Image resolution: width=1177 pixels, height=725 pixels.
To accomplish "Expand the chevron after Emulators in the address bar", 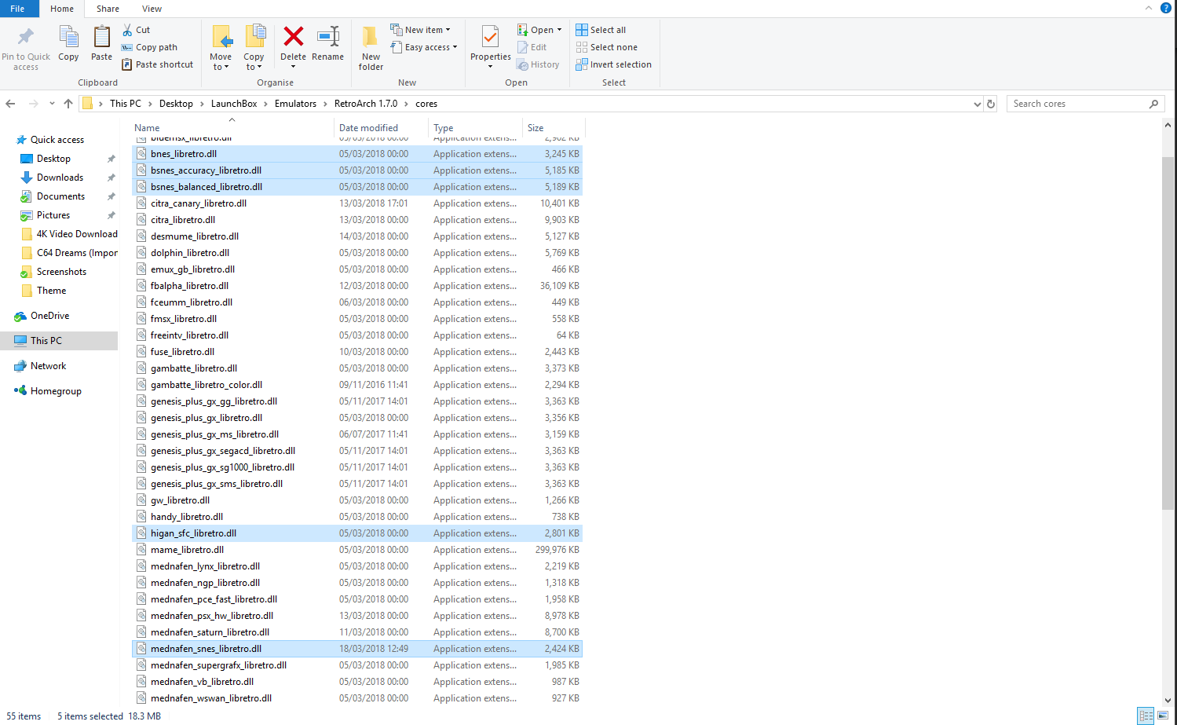I will coord(325,104).
